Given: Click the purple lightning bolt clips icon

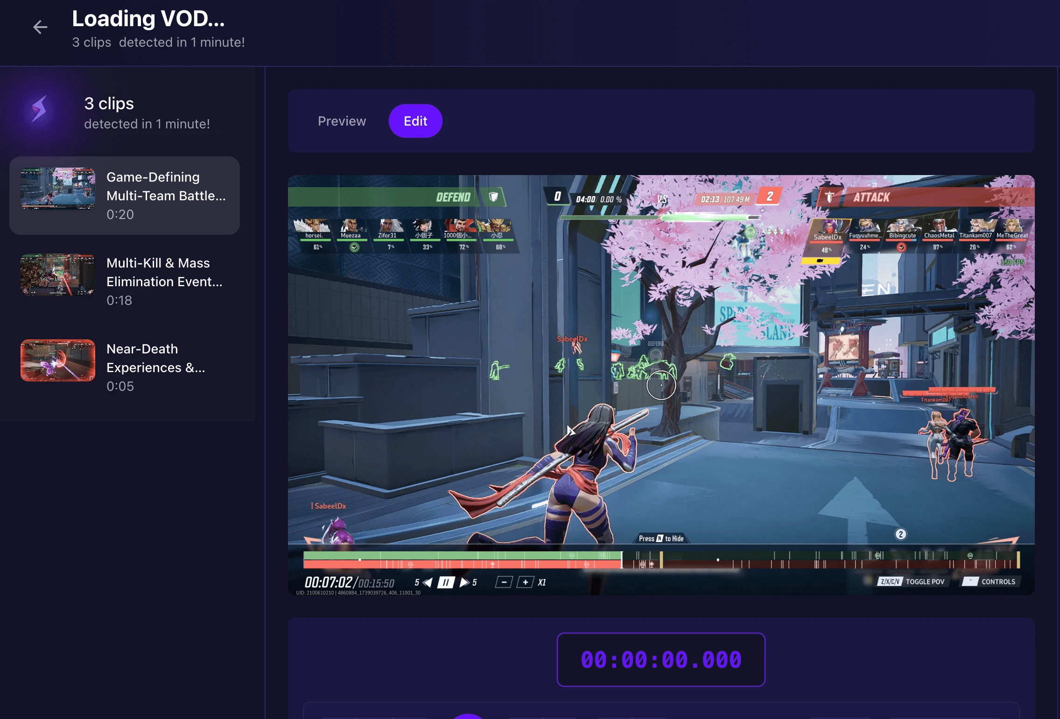Looking at the screenshot, I should pyautogui.click(x=39, y=108).
